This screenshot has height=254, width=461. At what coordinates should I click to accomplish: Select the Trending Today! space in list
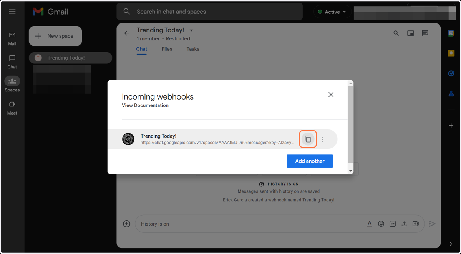click(x=71, y=58)
